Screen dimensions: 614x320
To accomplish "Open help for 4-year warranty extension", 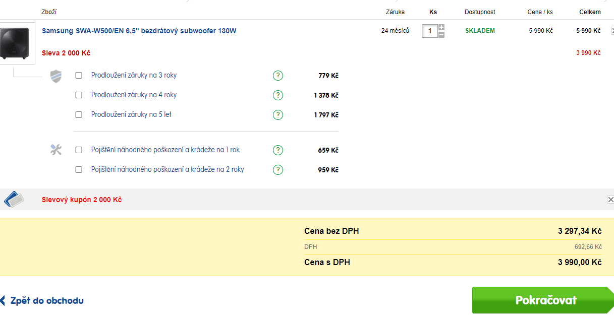I will coord(277,95).
